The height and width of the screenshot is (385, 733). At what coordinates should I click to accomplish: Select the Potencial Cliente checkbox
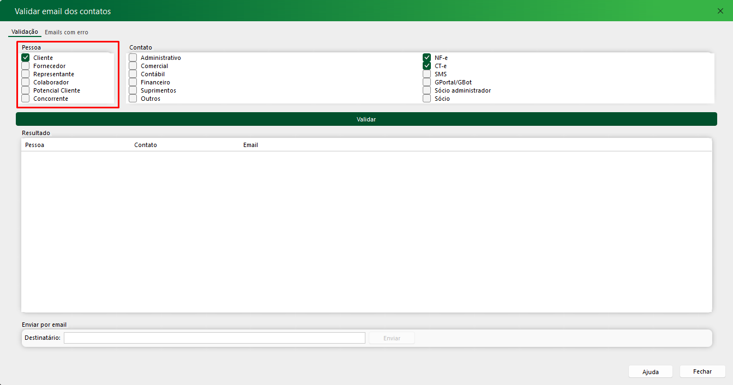tap(26, 90)
